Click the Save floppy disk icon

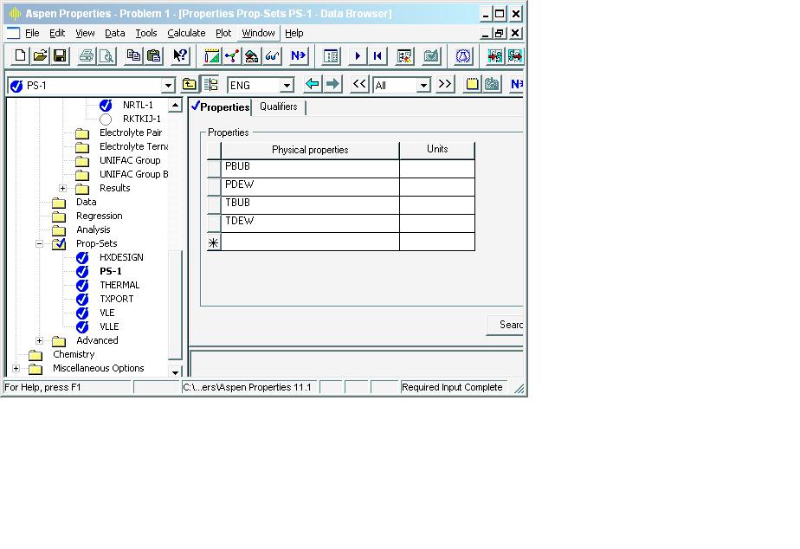click(x=60, y=55)
